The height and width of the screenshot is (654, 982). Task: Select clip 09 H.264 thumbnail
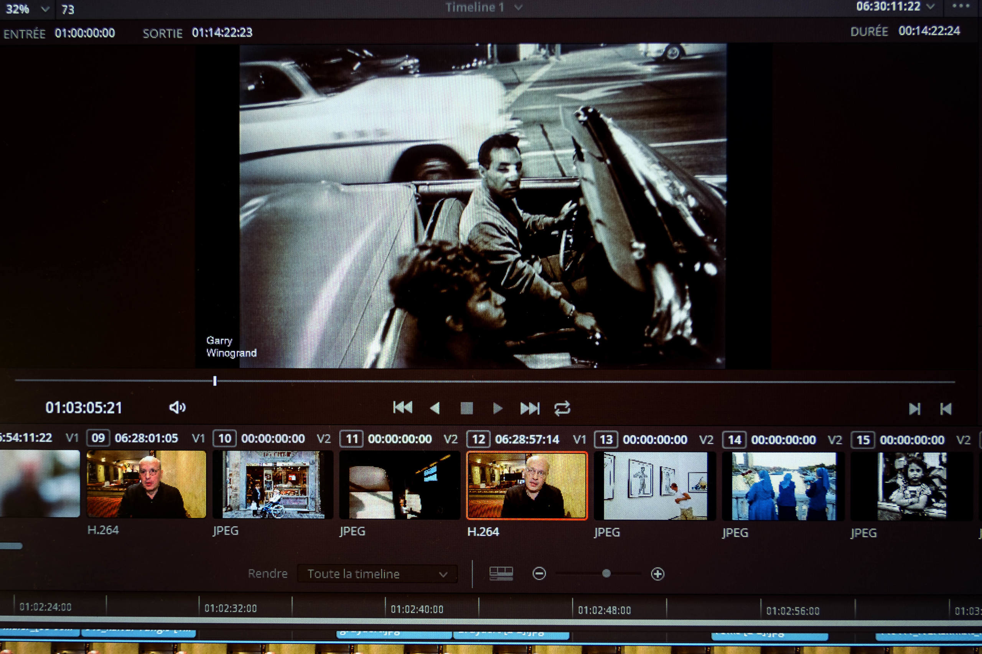[146, 484]
